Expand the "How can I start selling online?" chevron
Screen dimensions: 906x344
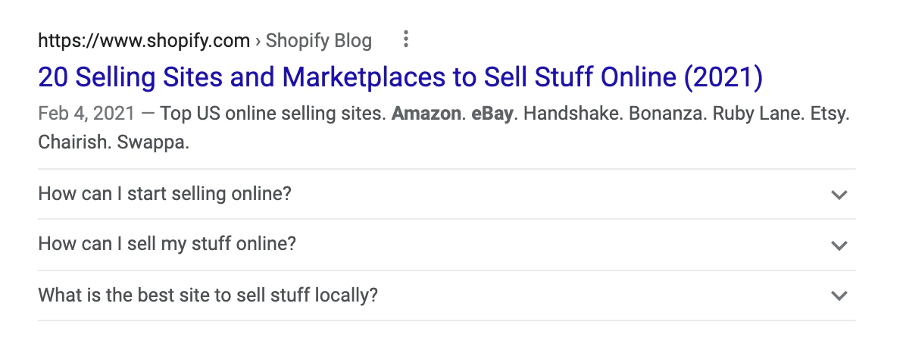(x=839, y=195)
